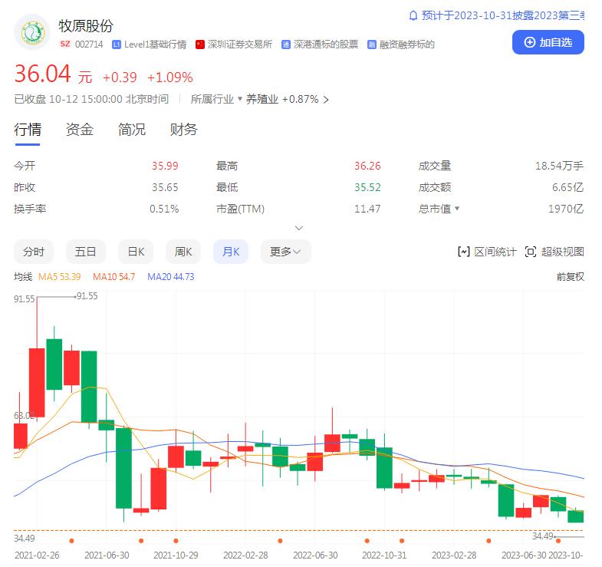
Task: Click the first orange event marker on timeline
Action: 71,541
